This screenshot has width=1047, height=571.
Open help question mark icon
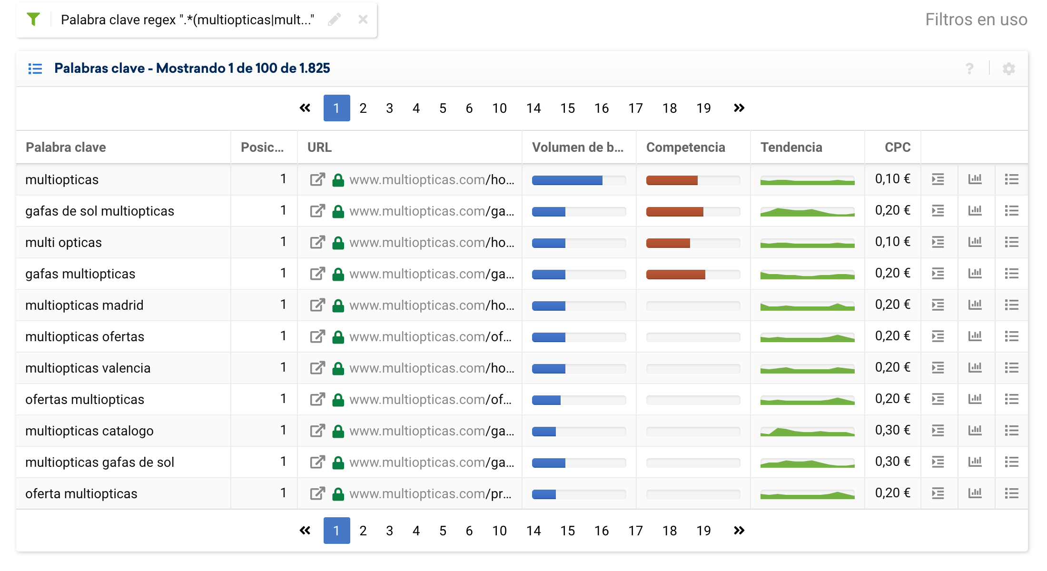(x=969, y=69)
